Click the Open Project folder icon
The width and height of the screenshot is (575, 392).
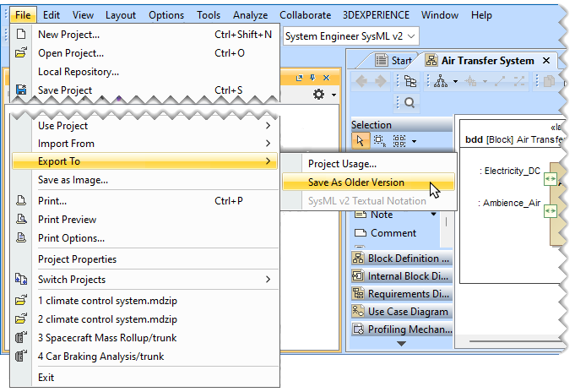point(21,53)
